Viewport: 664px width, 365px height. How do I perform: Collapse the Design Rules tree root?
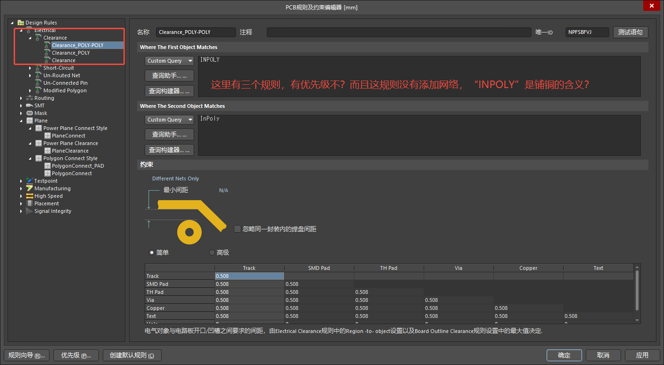coord(12,23)
